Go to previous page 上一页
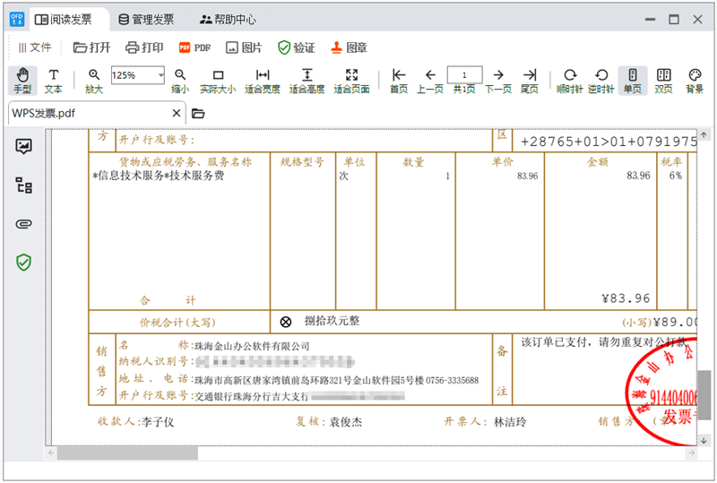 (430, 81)
